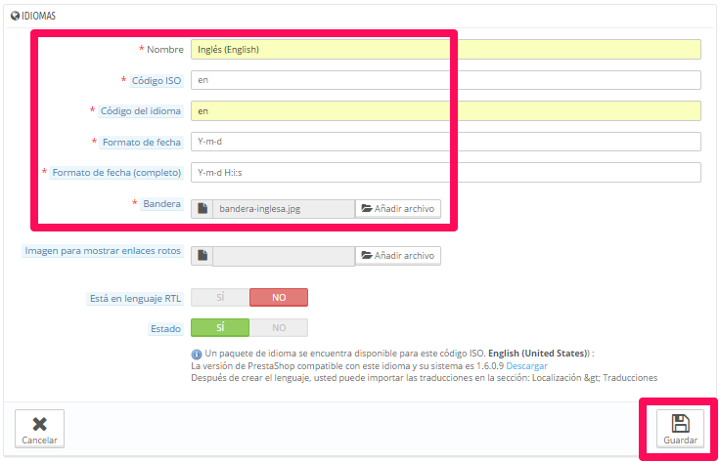Click the empty broken links image file box

coord(284,256)
